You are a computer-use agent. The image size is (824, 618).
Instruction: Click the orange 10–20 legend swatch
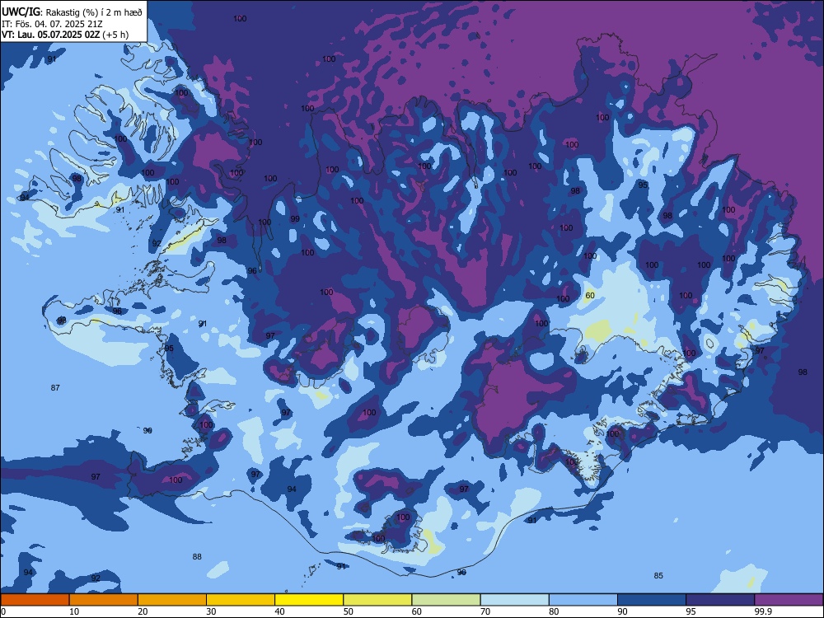pos(104,599)
